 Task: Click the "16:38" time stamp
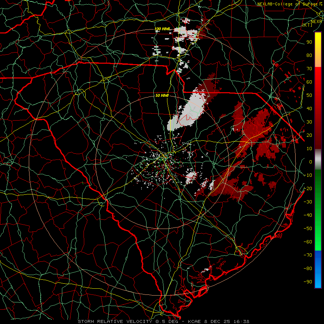pyautogui.click(x=242, y=321)
